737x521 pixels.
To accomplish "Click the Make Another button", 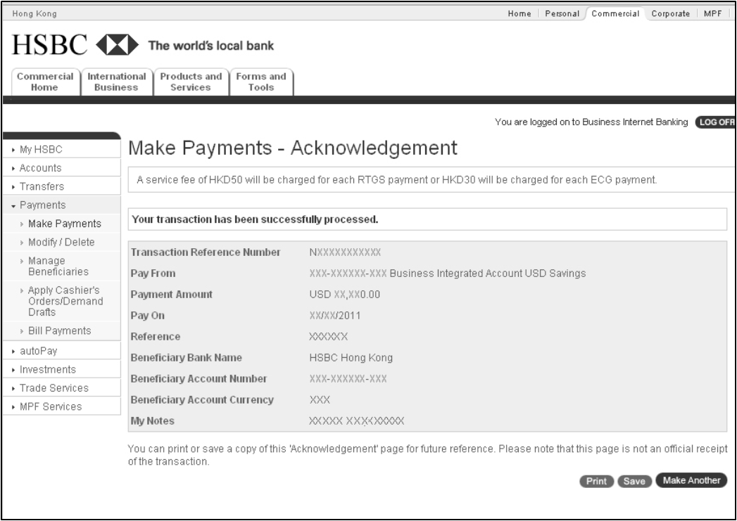I will click(x=691, y=481).
